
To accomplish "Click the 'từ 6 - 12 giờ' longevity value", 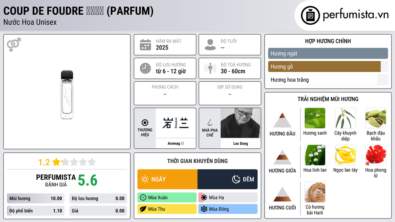I will [x=171, y=71].
